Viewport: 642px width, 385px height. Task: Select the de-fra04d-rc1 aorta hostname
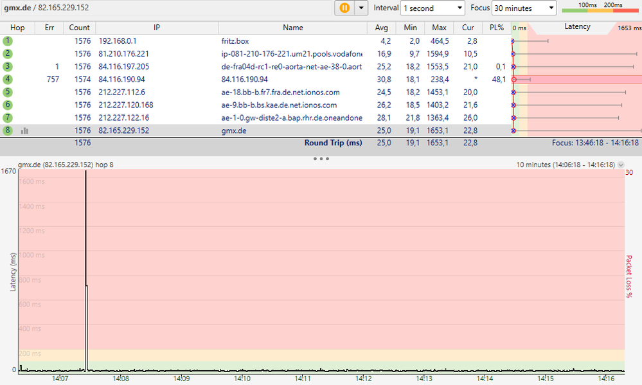click(292, 66)
